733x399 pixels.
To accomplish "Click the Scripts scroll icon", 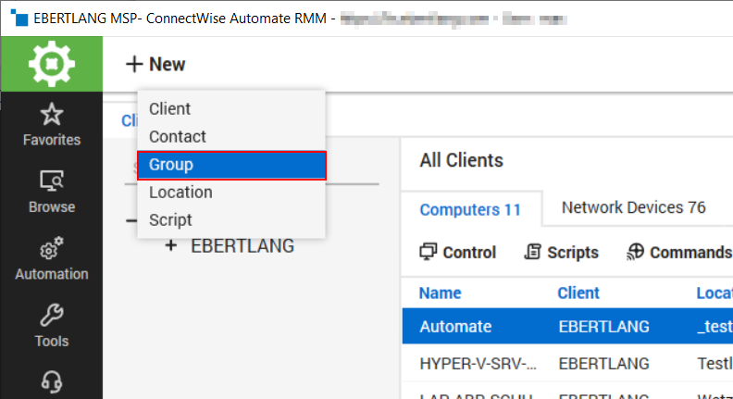I will 532,252.
